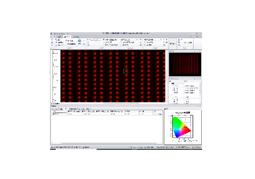Click the undo arrow icon beside second dropdown
The width and height of the screenshot is (255, 179).
[141, 40]
